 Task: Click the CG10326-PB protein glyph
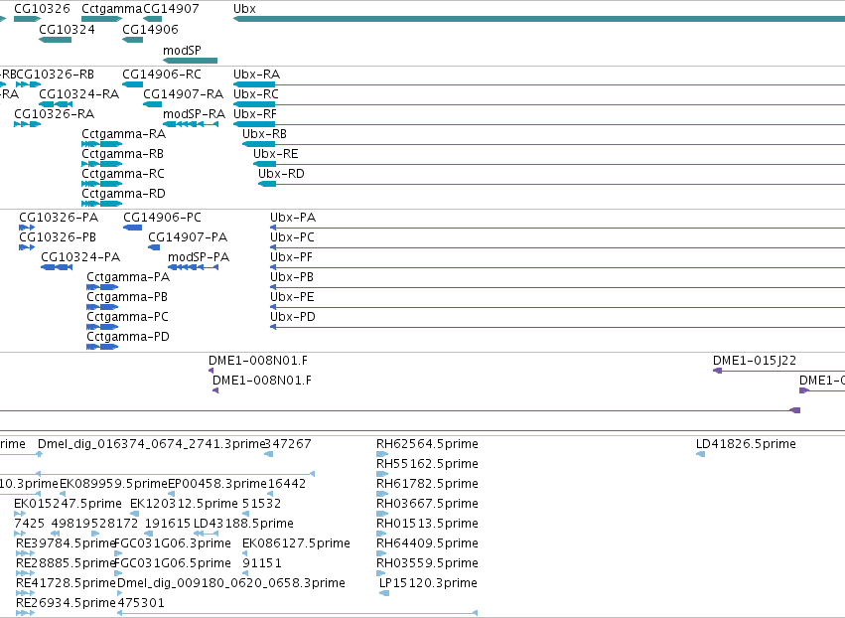coord(27,247)
